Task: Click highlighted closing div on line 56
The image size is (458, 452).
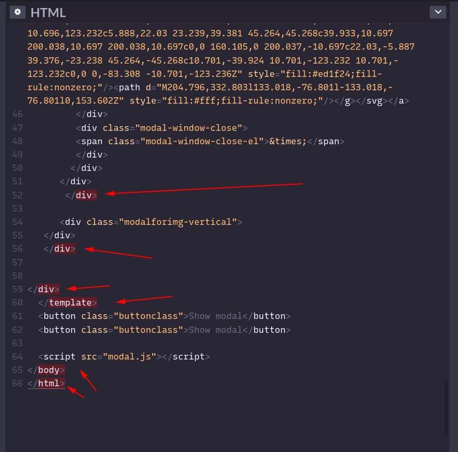Action: [x=60, y=248]
